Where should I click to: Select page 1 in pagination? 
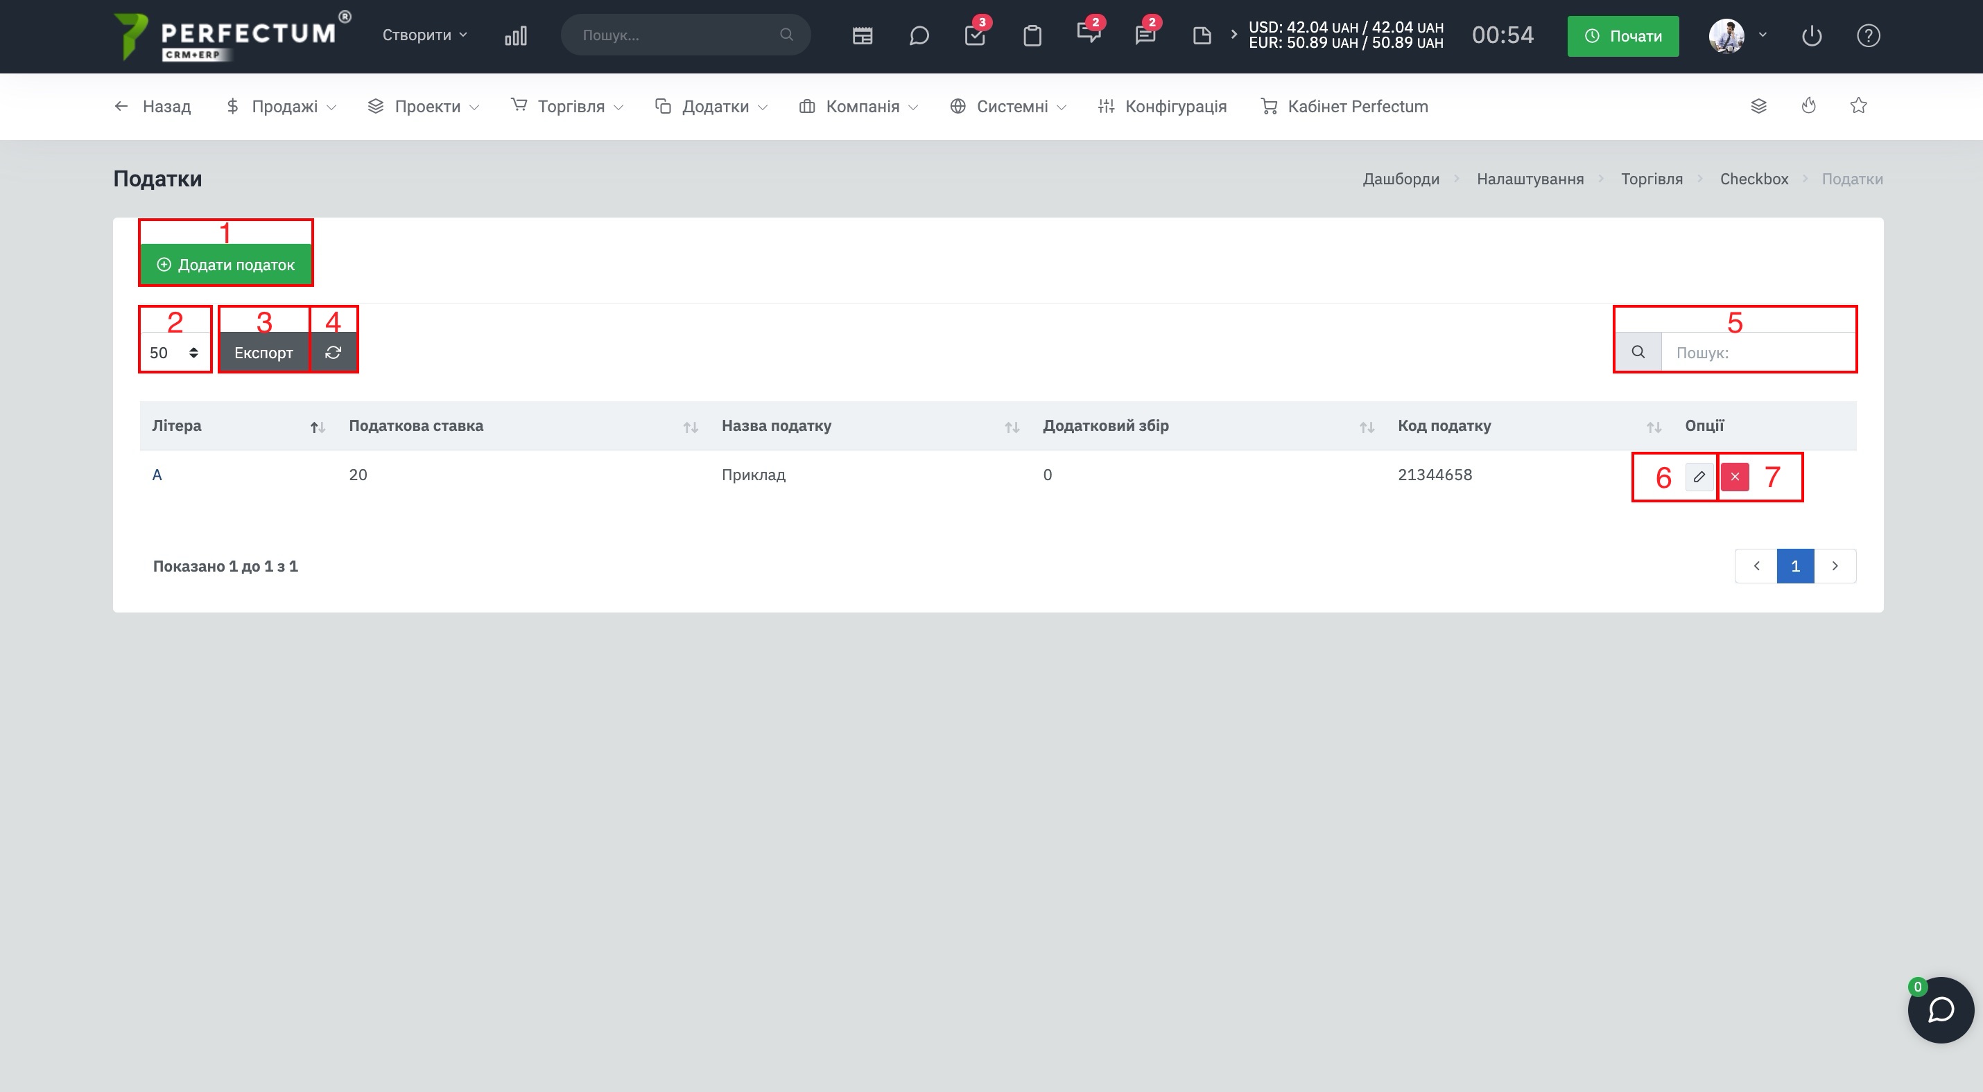[x=1795, y=566]
